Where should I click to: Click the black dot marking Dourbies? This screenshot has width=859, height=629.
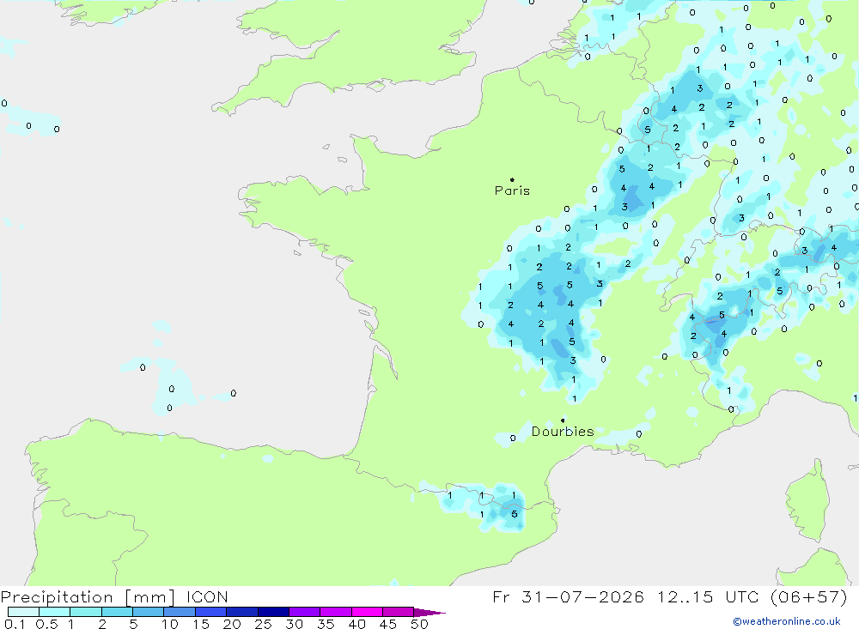(x=563, y=420)
